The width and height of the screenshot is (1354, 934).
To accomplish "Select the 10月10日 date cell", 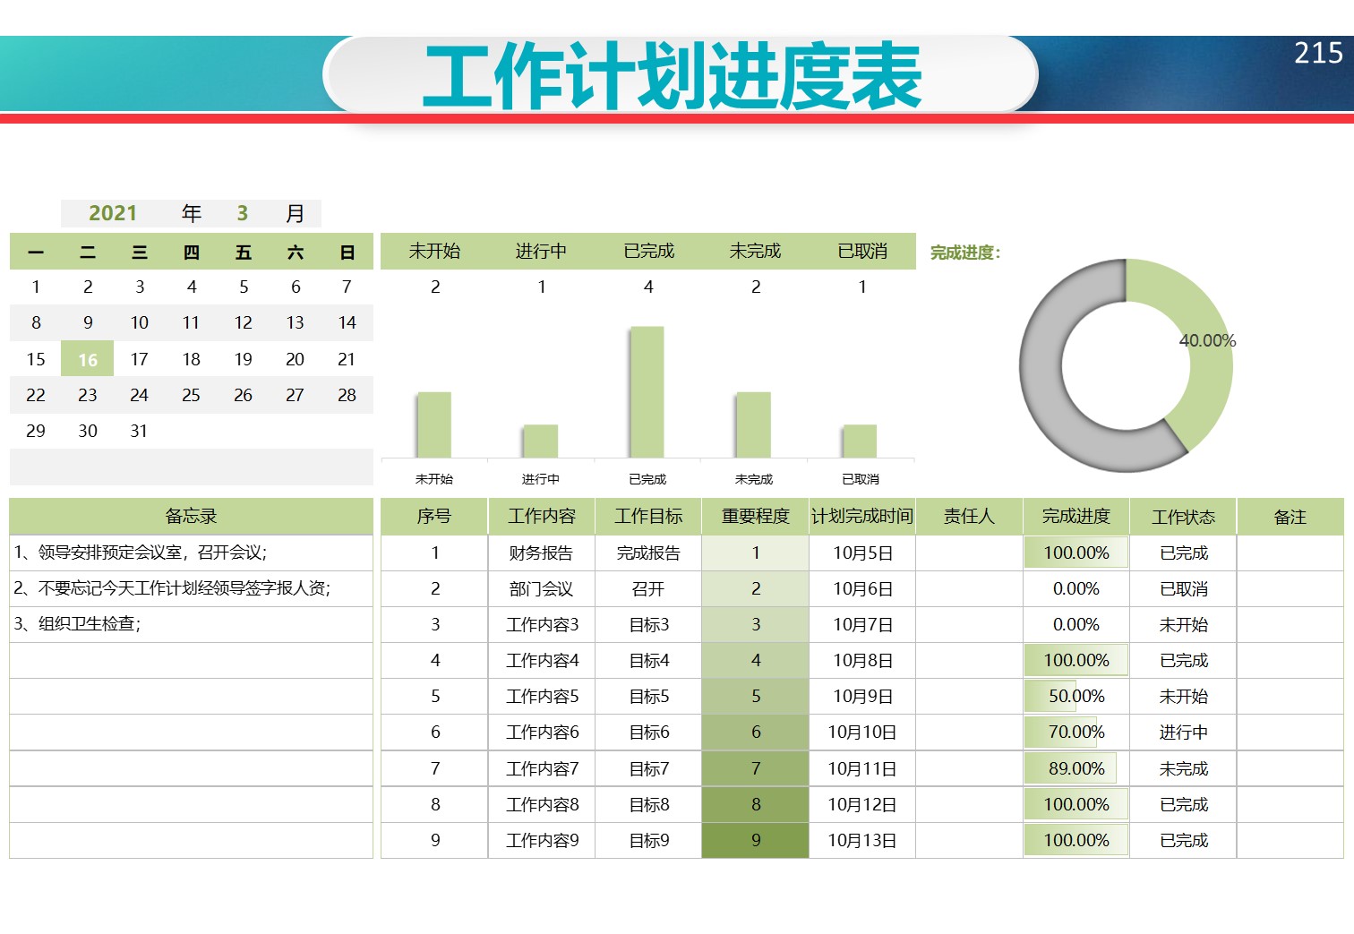I will coord(862,732).
